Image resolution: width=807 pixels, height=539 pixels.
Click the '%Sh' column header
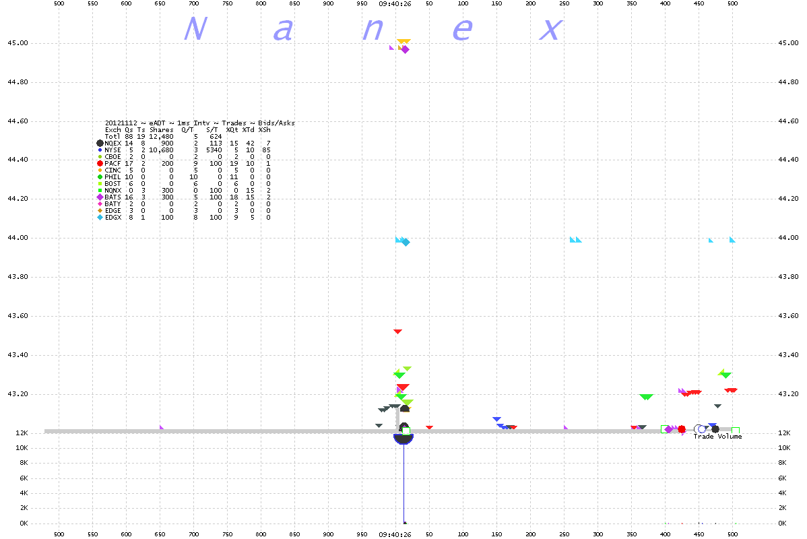(264, 130)
